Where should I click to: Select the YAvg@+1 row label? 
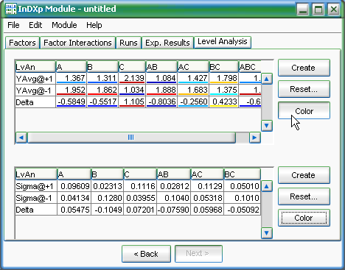coord(35,79)
